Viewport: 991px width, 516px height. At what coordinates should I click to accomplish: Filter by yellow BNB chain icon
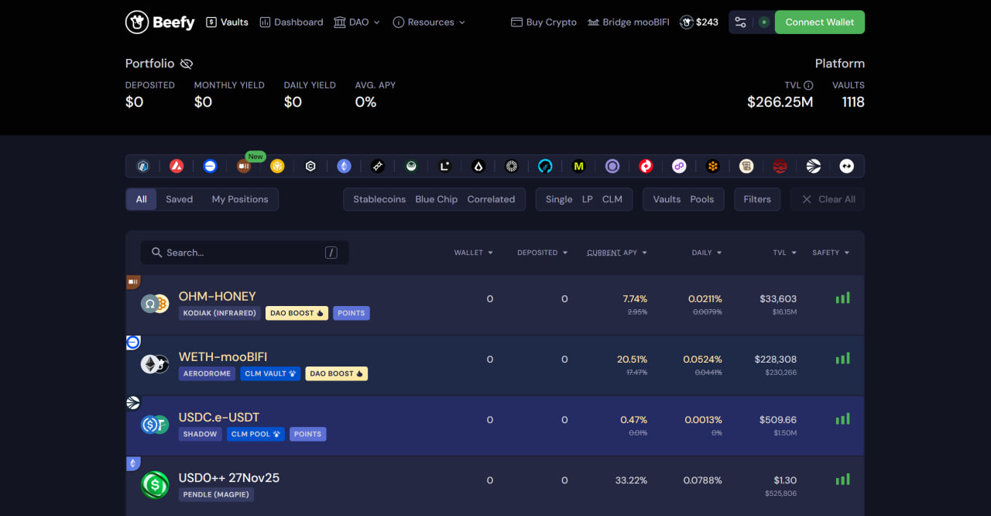click(277, 166)
